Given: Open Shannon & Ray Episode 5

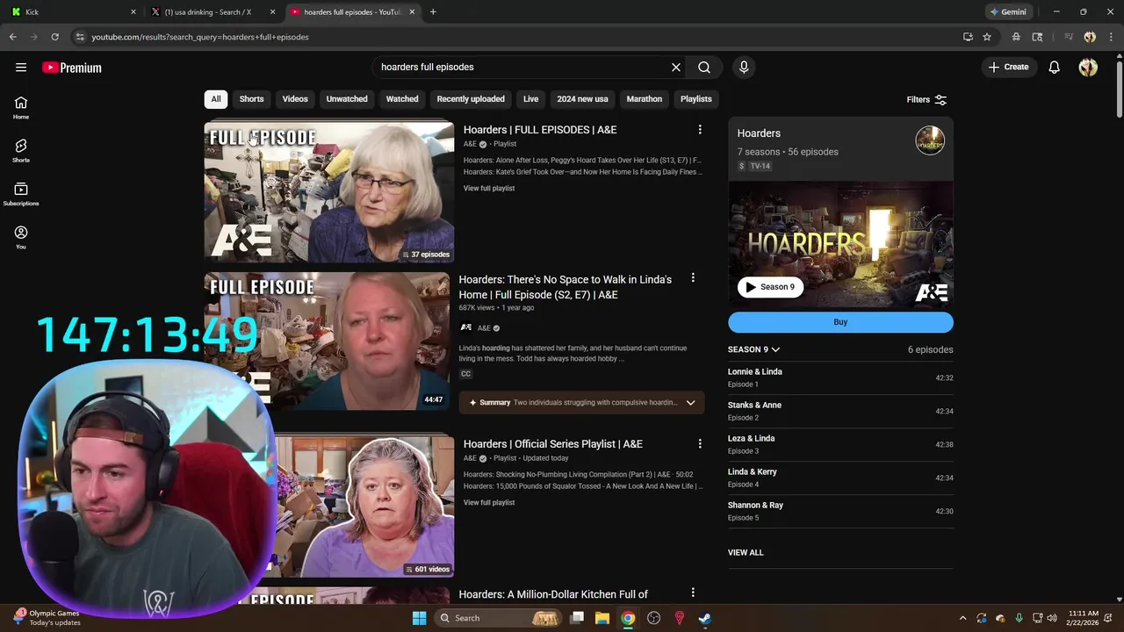Looking at the screenshot, I should [x=840, y=511].
